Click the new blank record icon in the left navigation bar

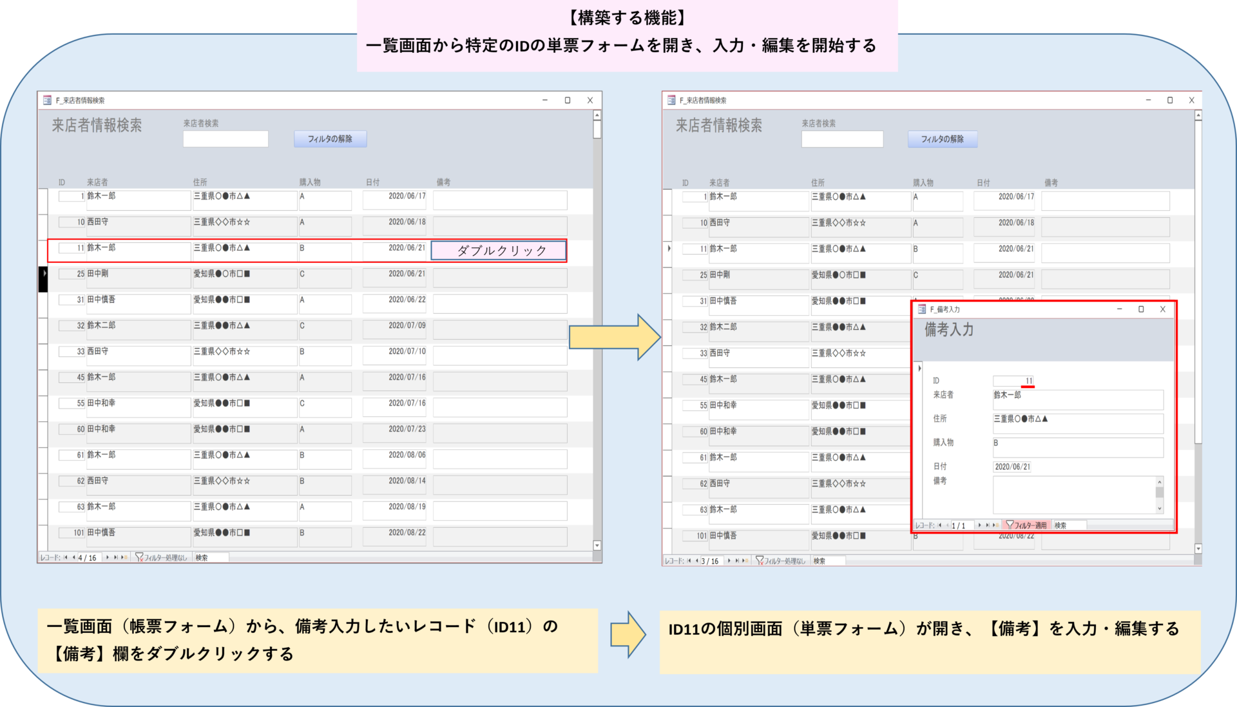pos(122,557)
